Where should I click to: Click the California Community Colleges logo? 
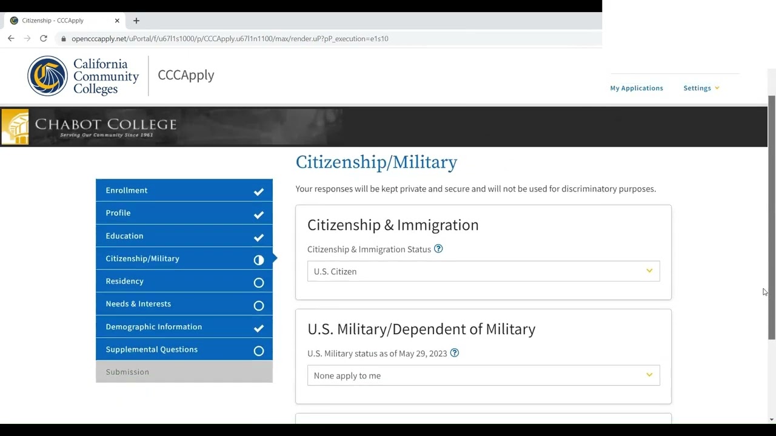click(83, 76)
